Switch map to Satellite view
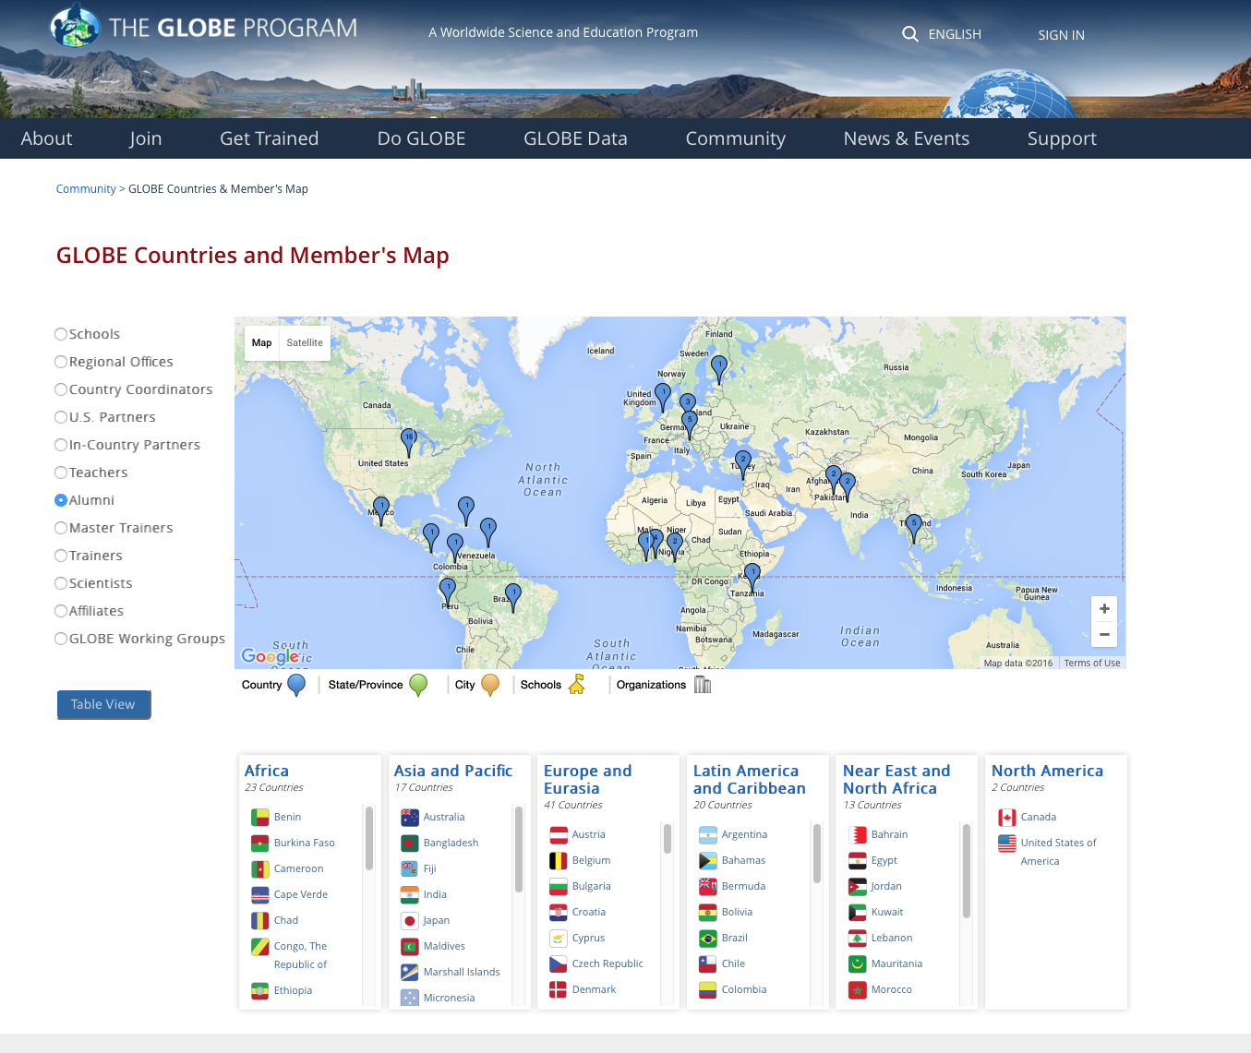The image size is (1251, 1053). [x=305, y=343]
